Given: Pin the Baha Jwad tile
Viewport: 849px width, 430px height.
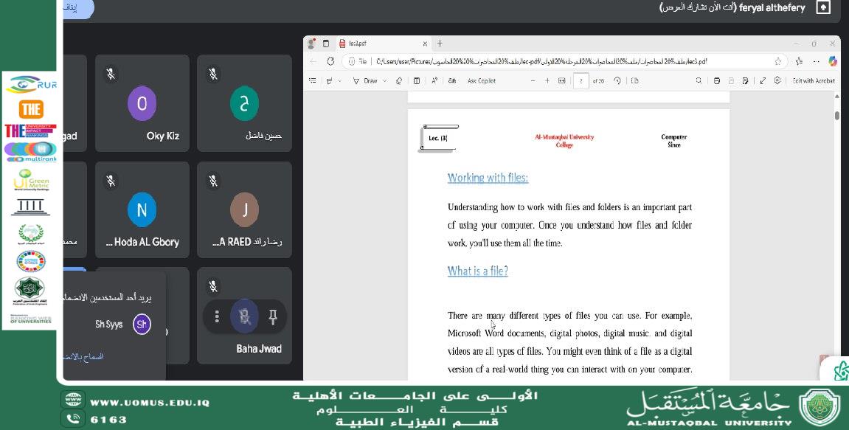Looking at the screenshot, I should pyautogui.click(x=273, y=317).
